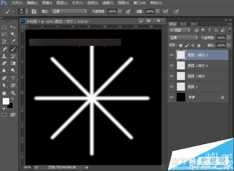Screen dimensions: 234x171
Task: Choose the Eyedropper tool
Action: click(x=13, y=41)
